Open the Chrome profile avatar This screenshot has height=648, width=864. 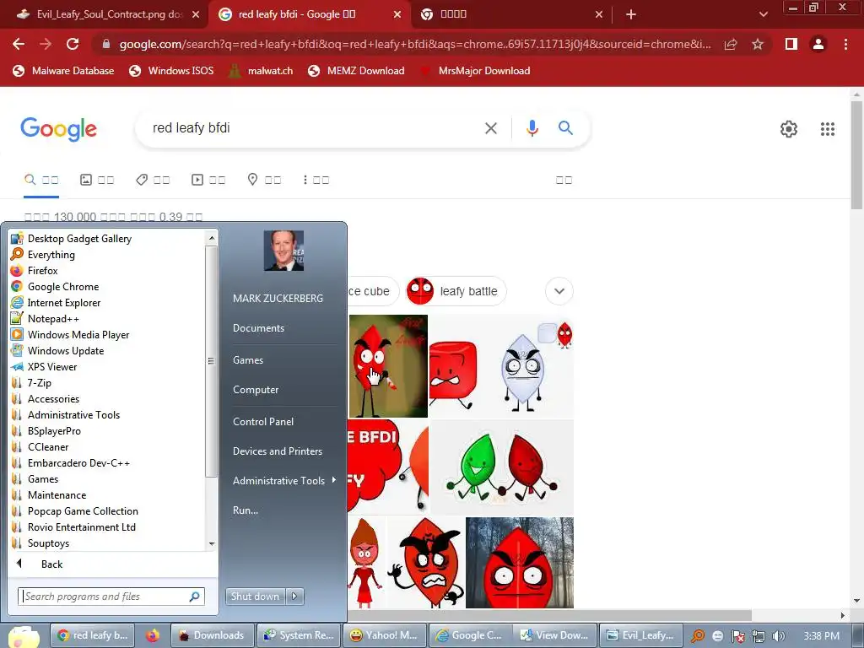click(x=818, y=44)
